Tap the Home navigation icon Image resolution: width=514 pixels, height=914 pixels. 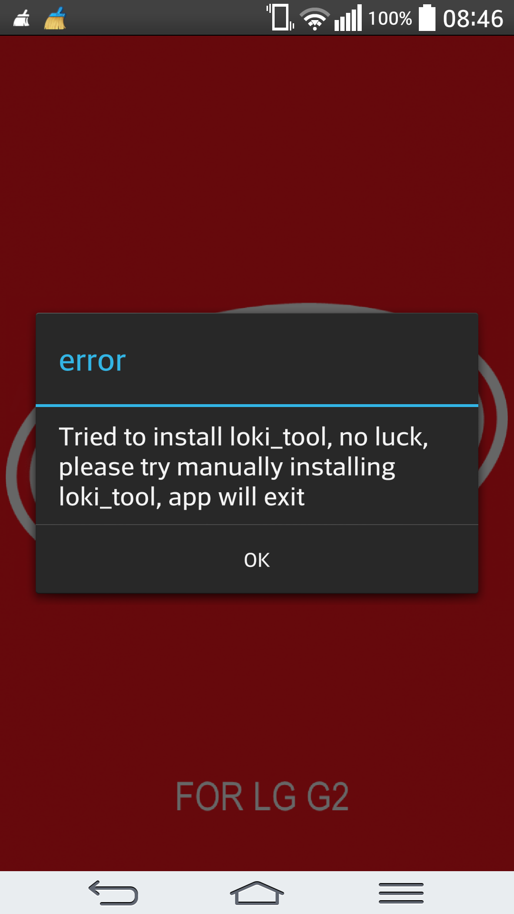[257, 893]
